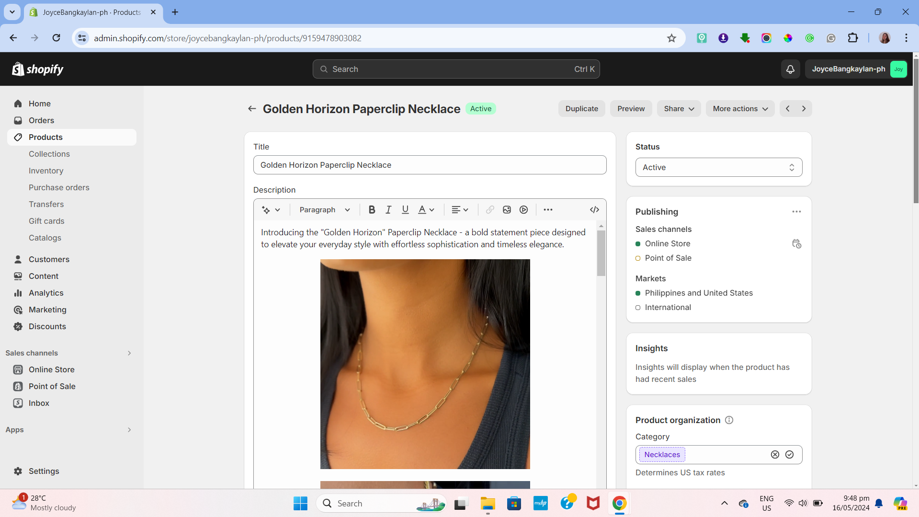Click the product Title input field
Screen dimensions: 919x517
430,165
